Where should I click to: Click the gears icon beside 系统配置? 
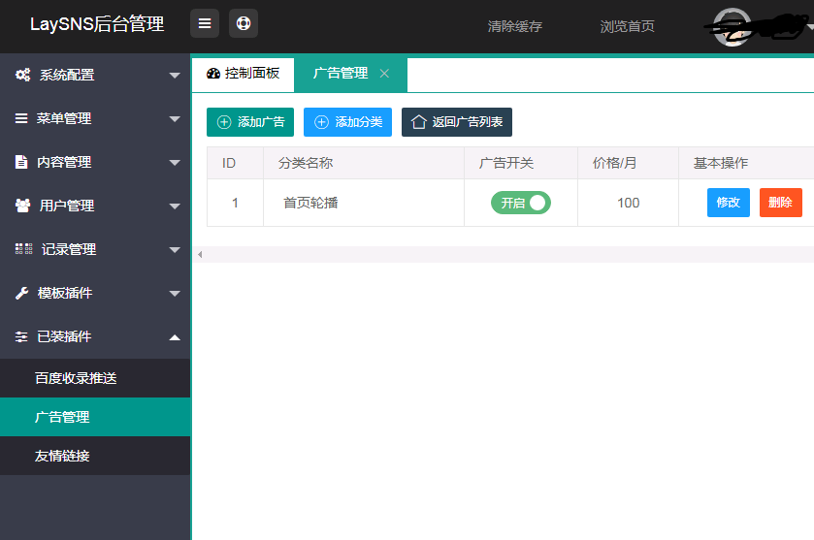click(23, 75)
